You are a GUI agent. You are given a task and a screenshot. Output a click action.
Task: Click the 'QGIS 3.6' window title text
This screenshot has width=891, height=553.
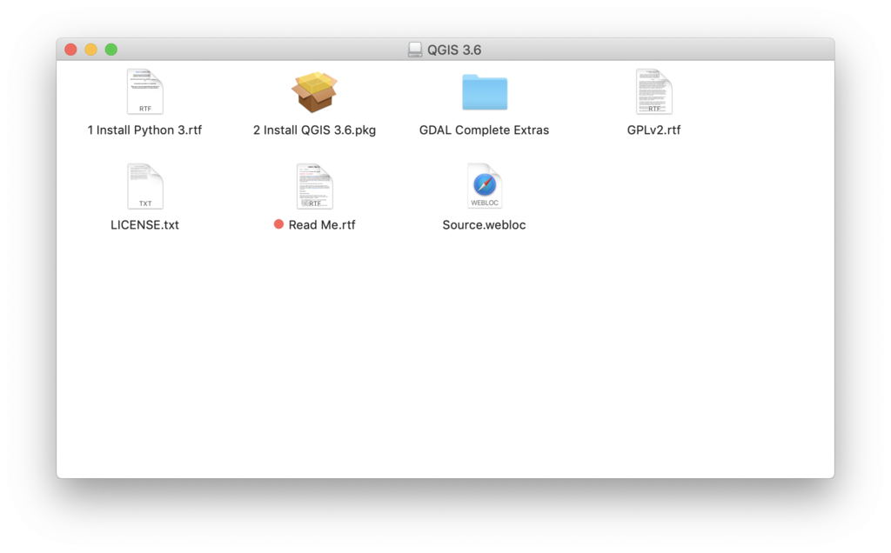point(454,50)
